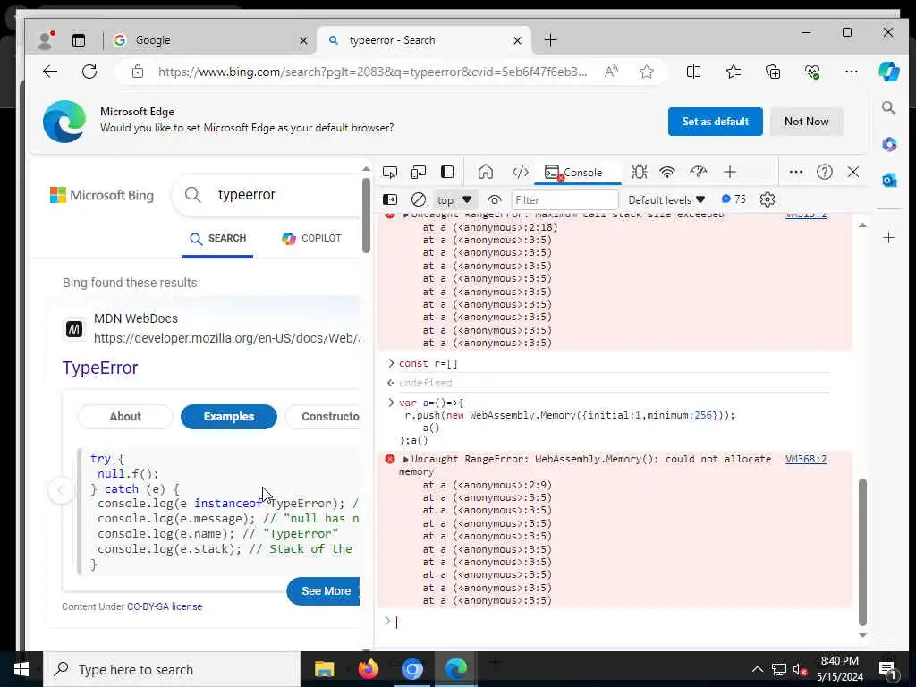The height and width of the screenshot is (687, 916).
Task: Select the About pill
Action: click(125, 417)
